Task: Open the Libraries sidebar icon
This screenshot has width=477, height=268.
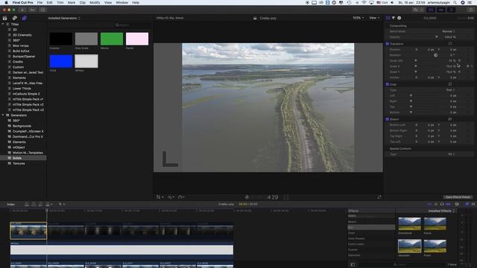Action: [x=5, y=18]
